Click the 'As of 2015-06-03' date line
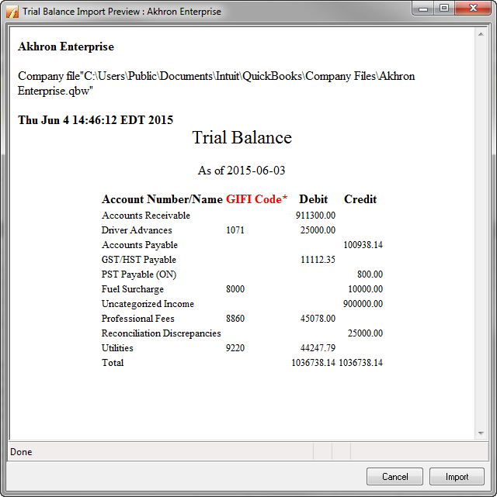 [x=242, y=171]
